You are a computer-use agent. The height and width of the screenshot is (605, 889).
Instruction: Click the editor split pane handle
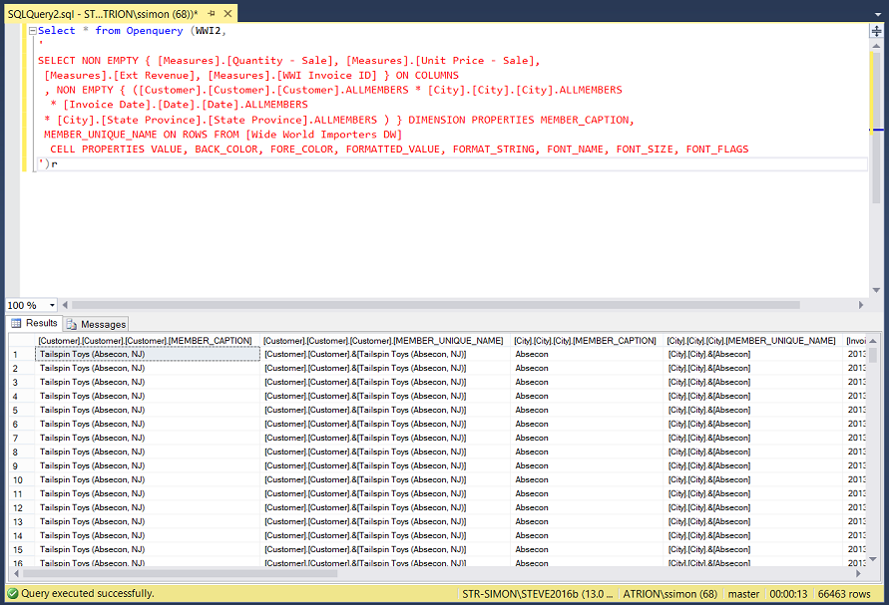point(876,31)
